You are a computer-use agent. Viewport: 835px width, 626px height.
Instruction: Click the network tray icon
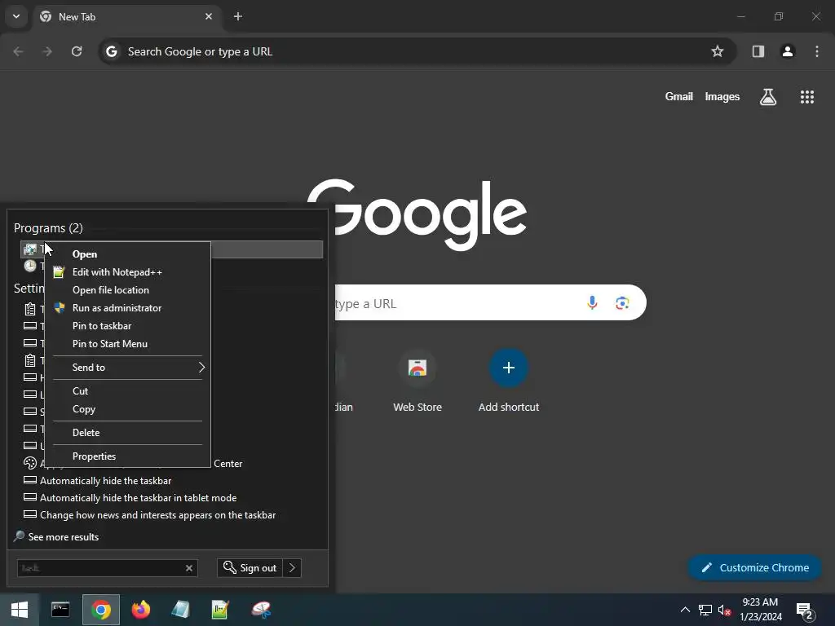click(705, 610)
